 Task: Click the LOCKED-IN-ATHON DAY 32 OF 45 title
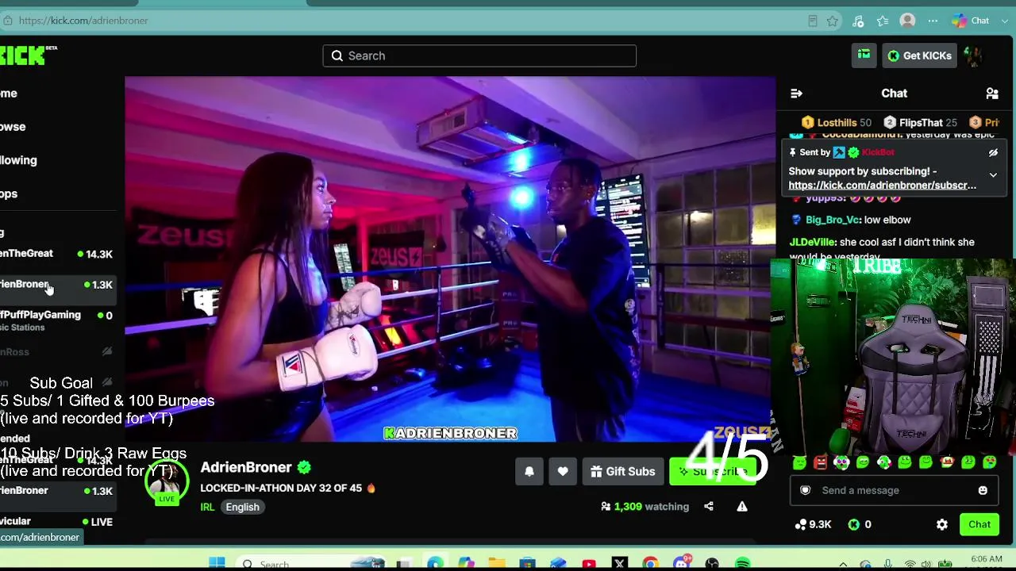(281, 489)
